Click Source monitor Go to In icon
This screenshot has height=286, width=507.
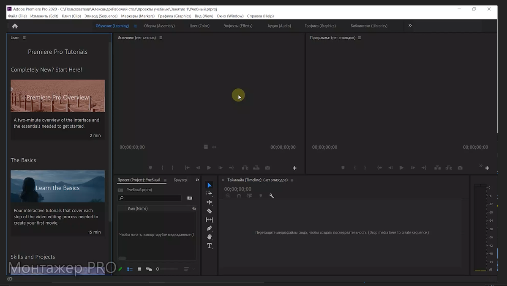coord(187,168)
